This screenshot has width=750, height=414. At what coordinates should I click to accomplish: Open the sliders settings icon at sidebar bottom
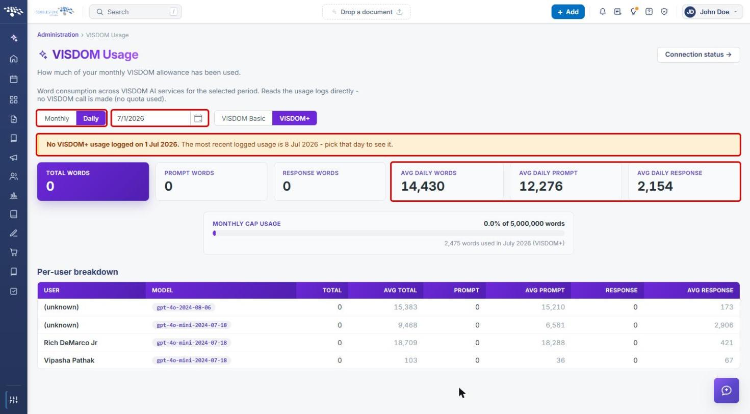tap(14, 400)
